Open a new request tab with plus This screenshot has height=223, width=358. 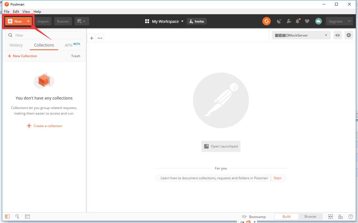(x=91, y=38)
